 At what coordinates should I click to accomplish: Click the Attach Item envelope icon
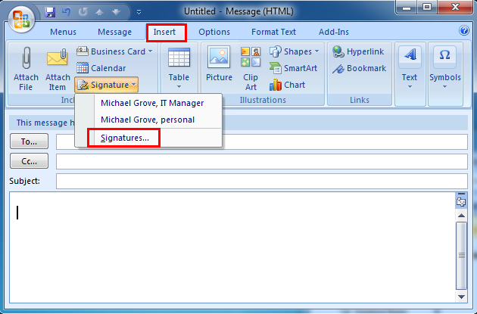point(58,59)
